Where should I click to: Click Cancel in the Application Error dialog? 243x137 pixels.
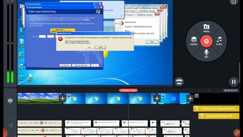100,47
